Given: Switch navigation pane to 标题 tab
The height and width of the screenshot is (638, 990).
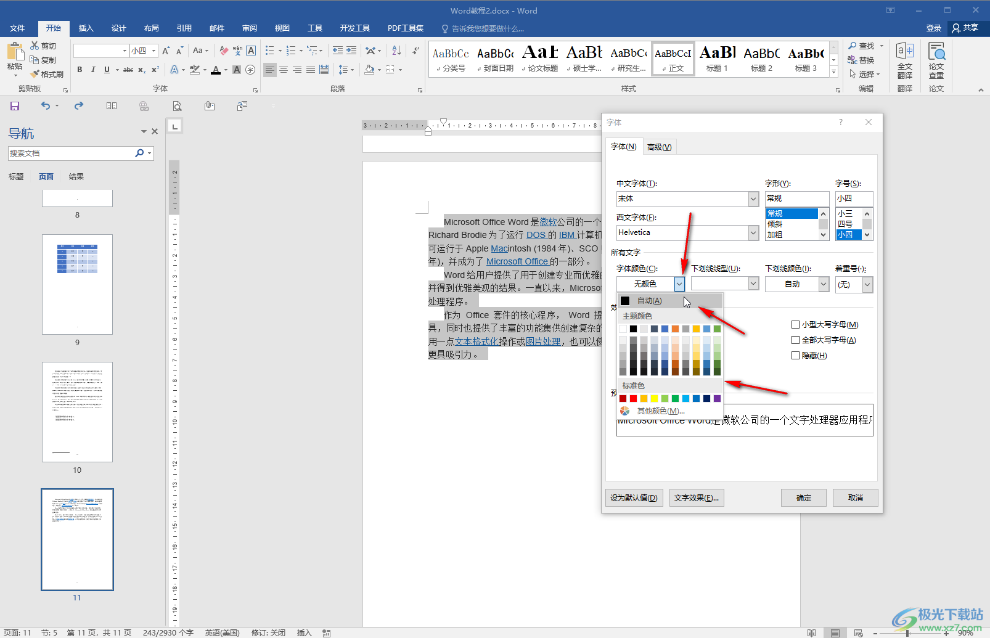Looking at the screenshot, I should [x=16, y=177].
